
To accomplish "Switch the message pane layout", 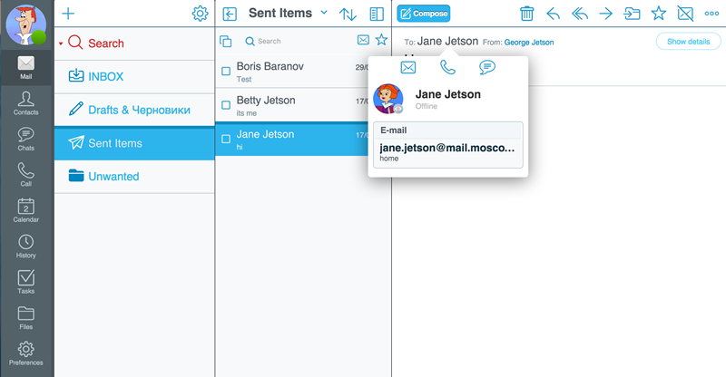I will pos(377,14).
